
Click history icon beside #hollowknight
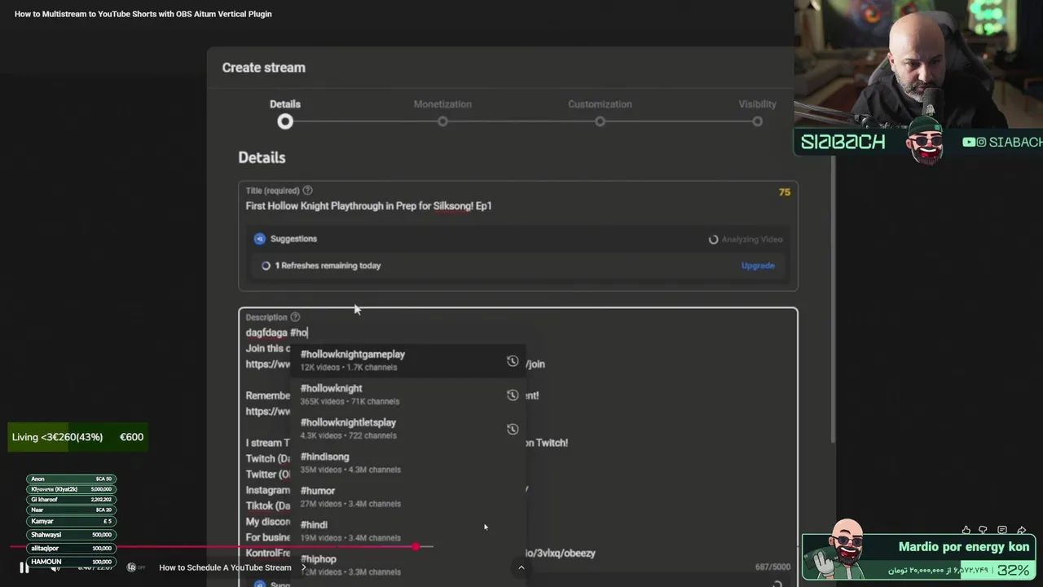coord(513,395)
